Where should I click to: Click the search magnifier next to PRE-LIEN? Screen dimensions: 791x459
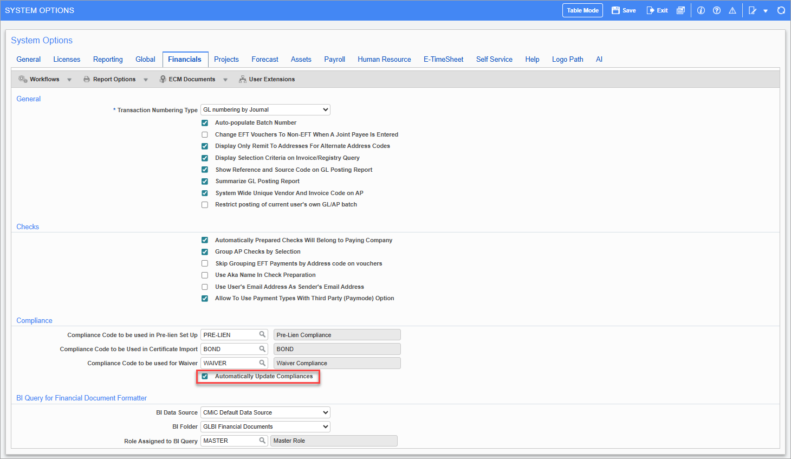pyautogui.click(x=262, y=334)
